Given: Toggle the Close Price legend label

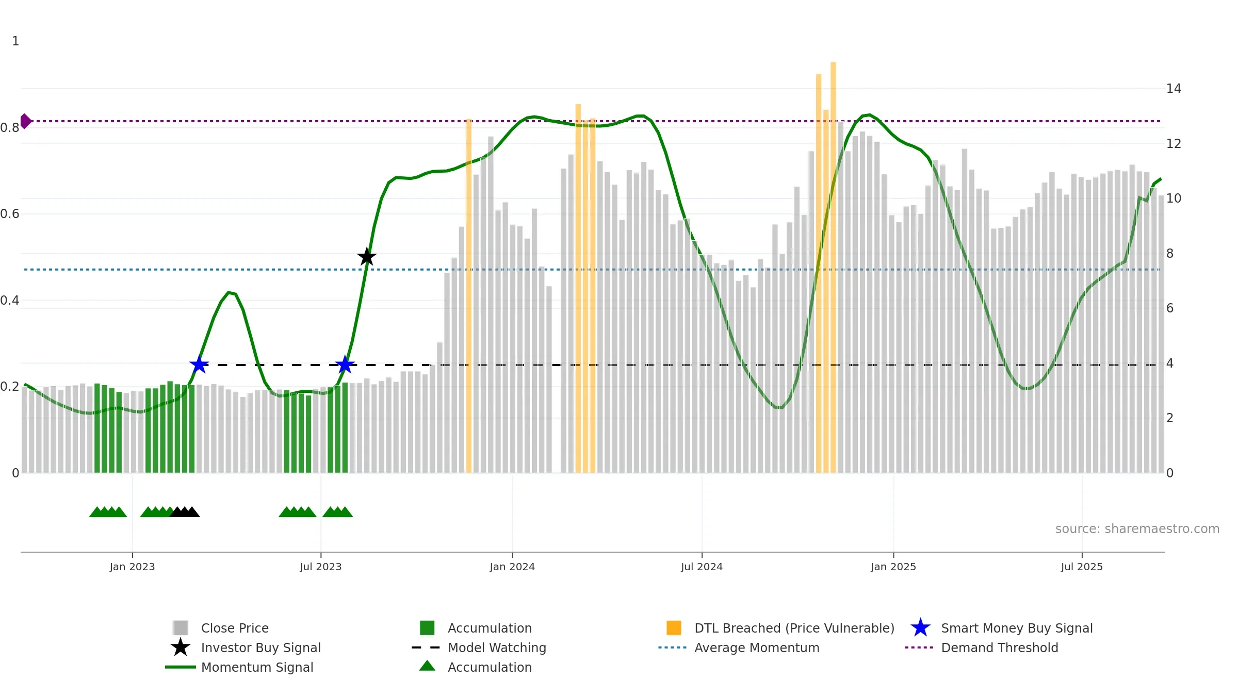Looking at the screenshot, I should (x=235, y=628).
